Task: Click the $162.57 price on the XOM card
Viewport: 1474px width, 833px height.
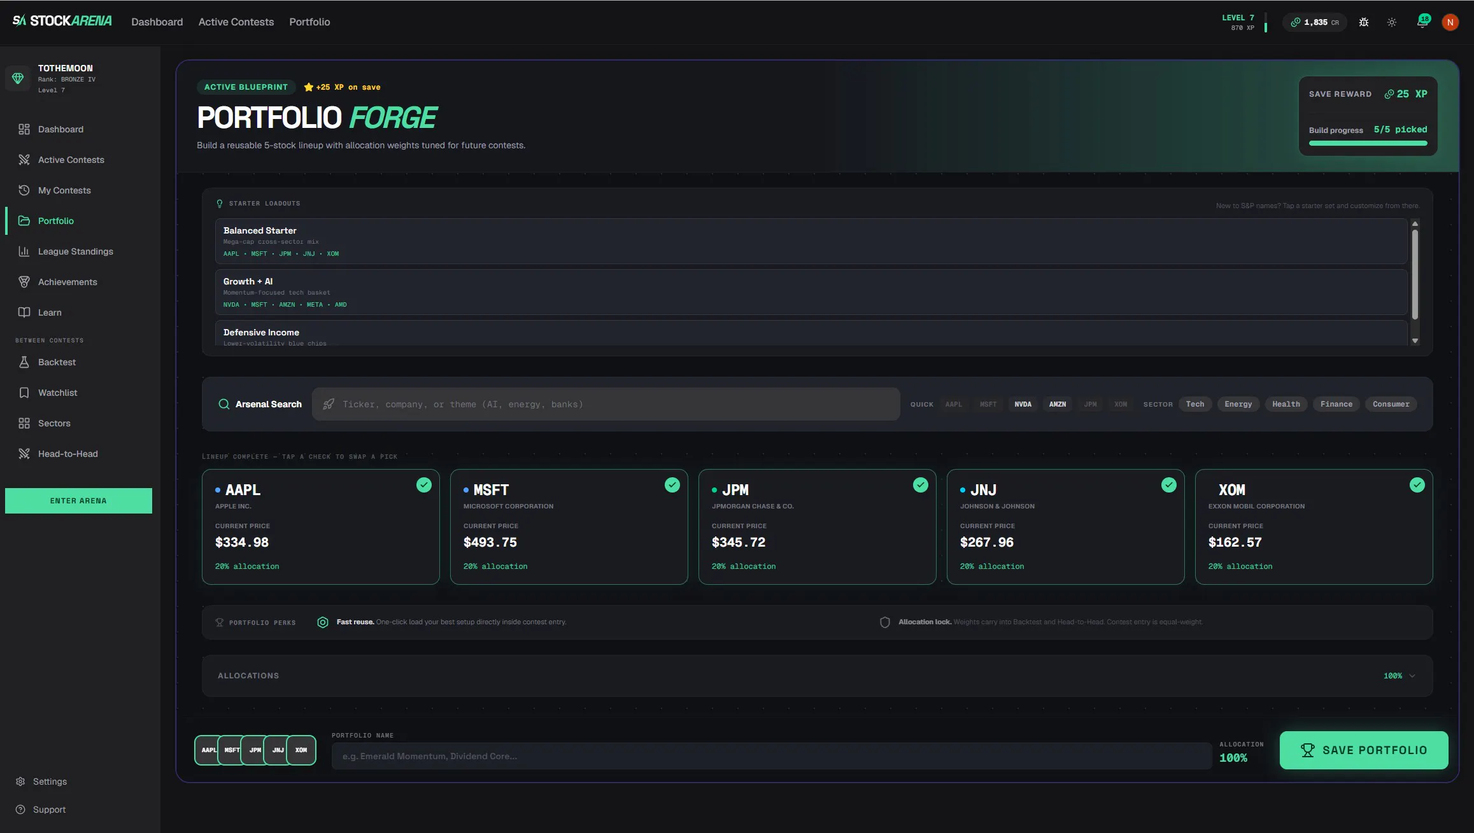Action: pos(1235,542)
